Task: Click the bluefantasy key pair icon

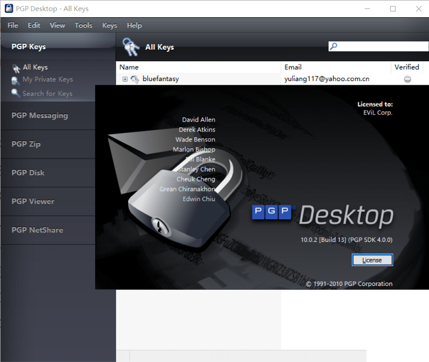Action: click(135, 79)
